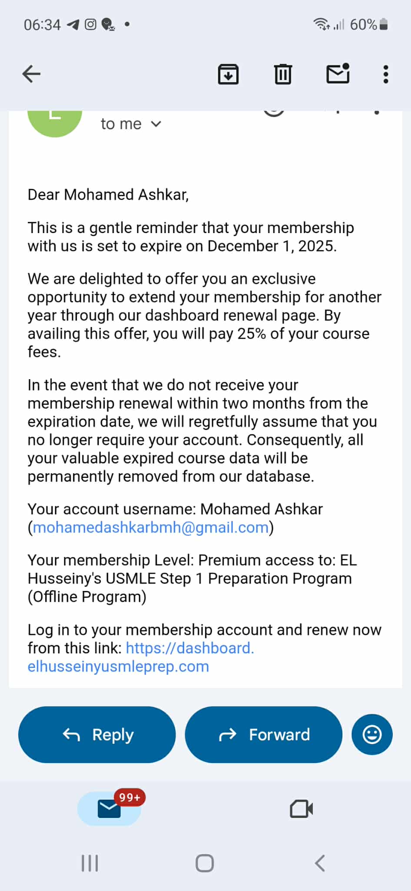This screenshot has height=891, width=411.
Task: Delete the email using the trash icon
Action: [x=283, y=74]
